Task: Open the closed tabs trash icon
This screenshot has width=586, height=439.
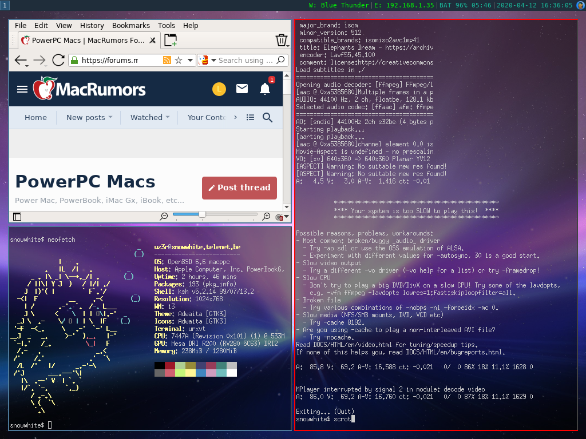Action: pos(281,40)
